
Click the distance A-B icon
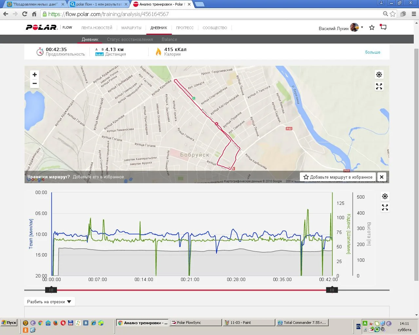[x=99, y=52]
